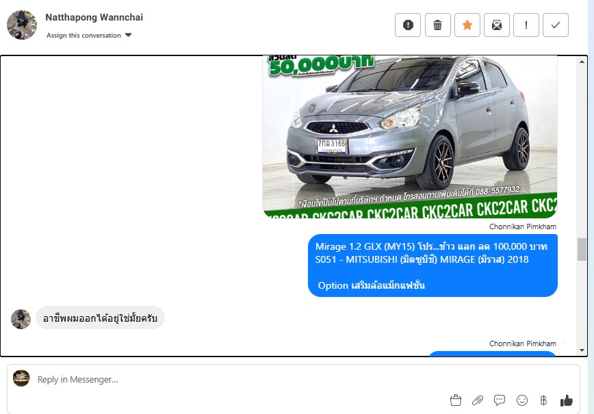Click the page avatar beside the reply box
The height and width of the screenshot is (414, 594).
tap(21, 378)
